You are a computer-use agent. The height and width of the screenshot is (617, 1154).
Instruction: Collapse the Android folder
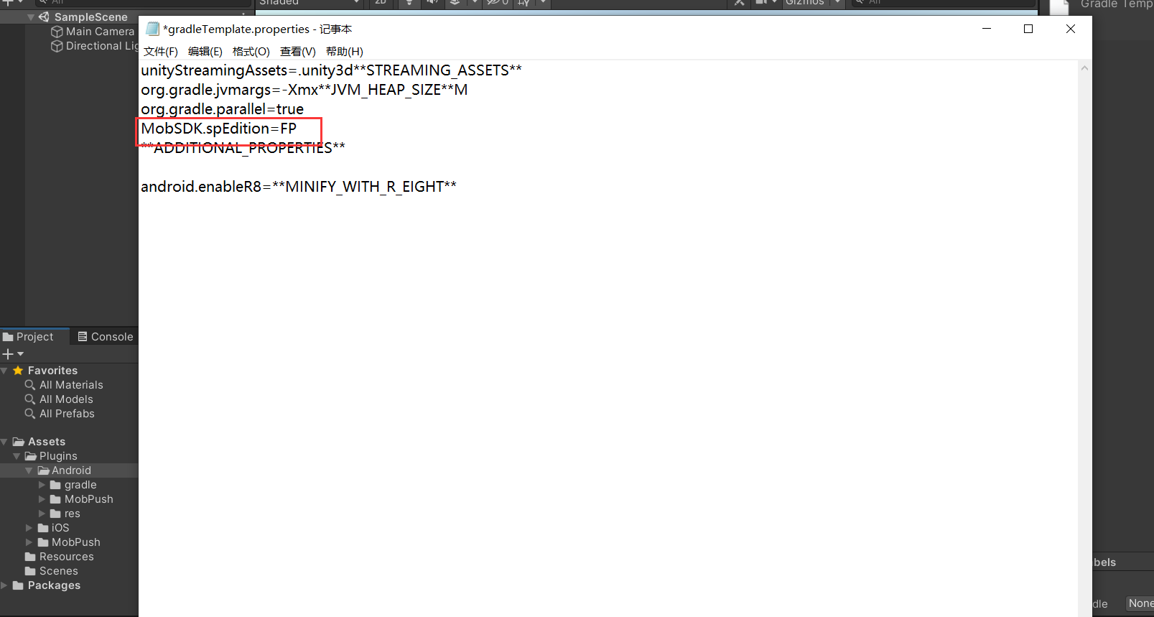point(29,470)
